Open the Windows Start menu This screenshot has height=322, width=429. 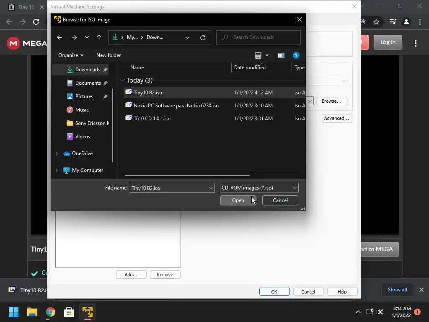point(13,312)
